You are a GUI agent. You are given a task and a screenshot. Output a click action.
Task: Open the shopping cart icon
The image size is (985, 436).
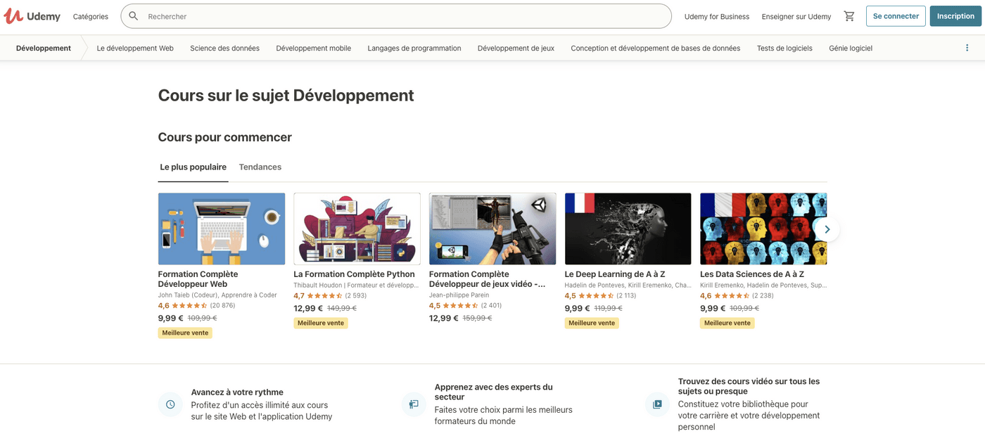[849, 16]
